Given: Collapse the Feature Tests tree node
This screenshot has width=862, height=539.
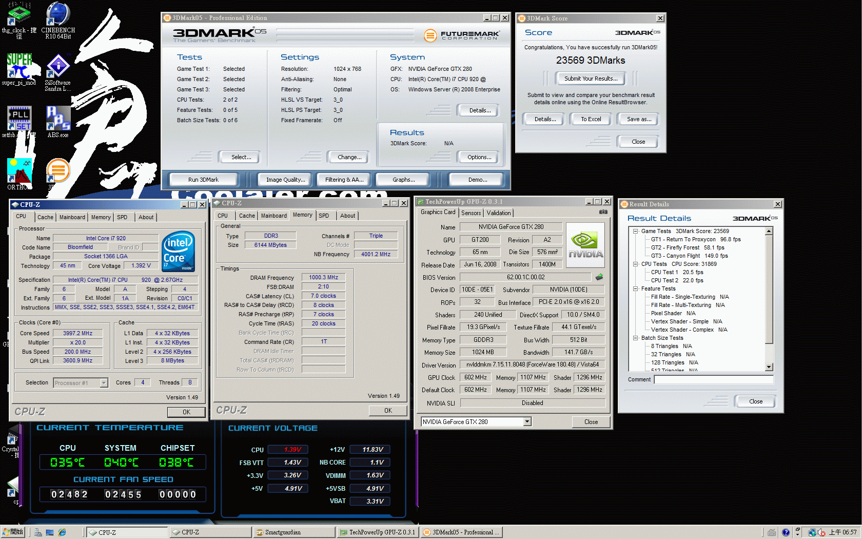Looking at the screenshot, I should coord(635,288).
